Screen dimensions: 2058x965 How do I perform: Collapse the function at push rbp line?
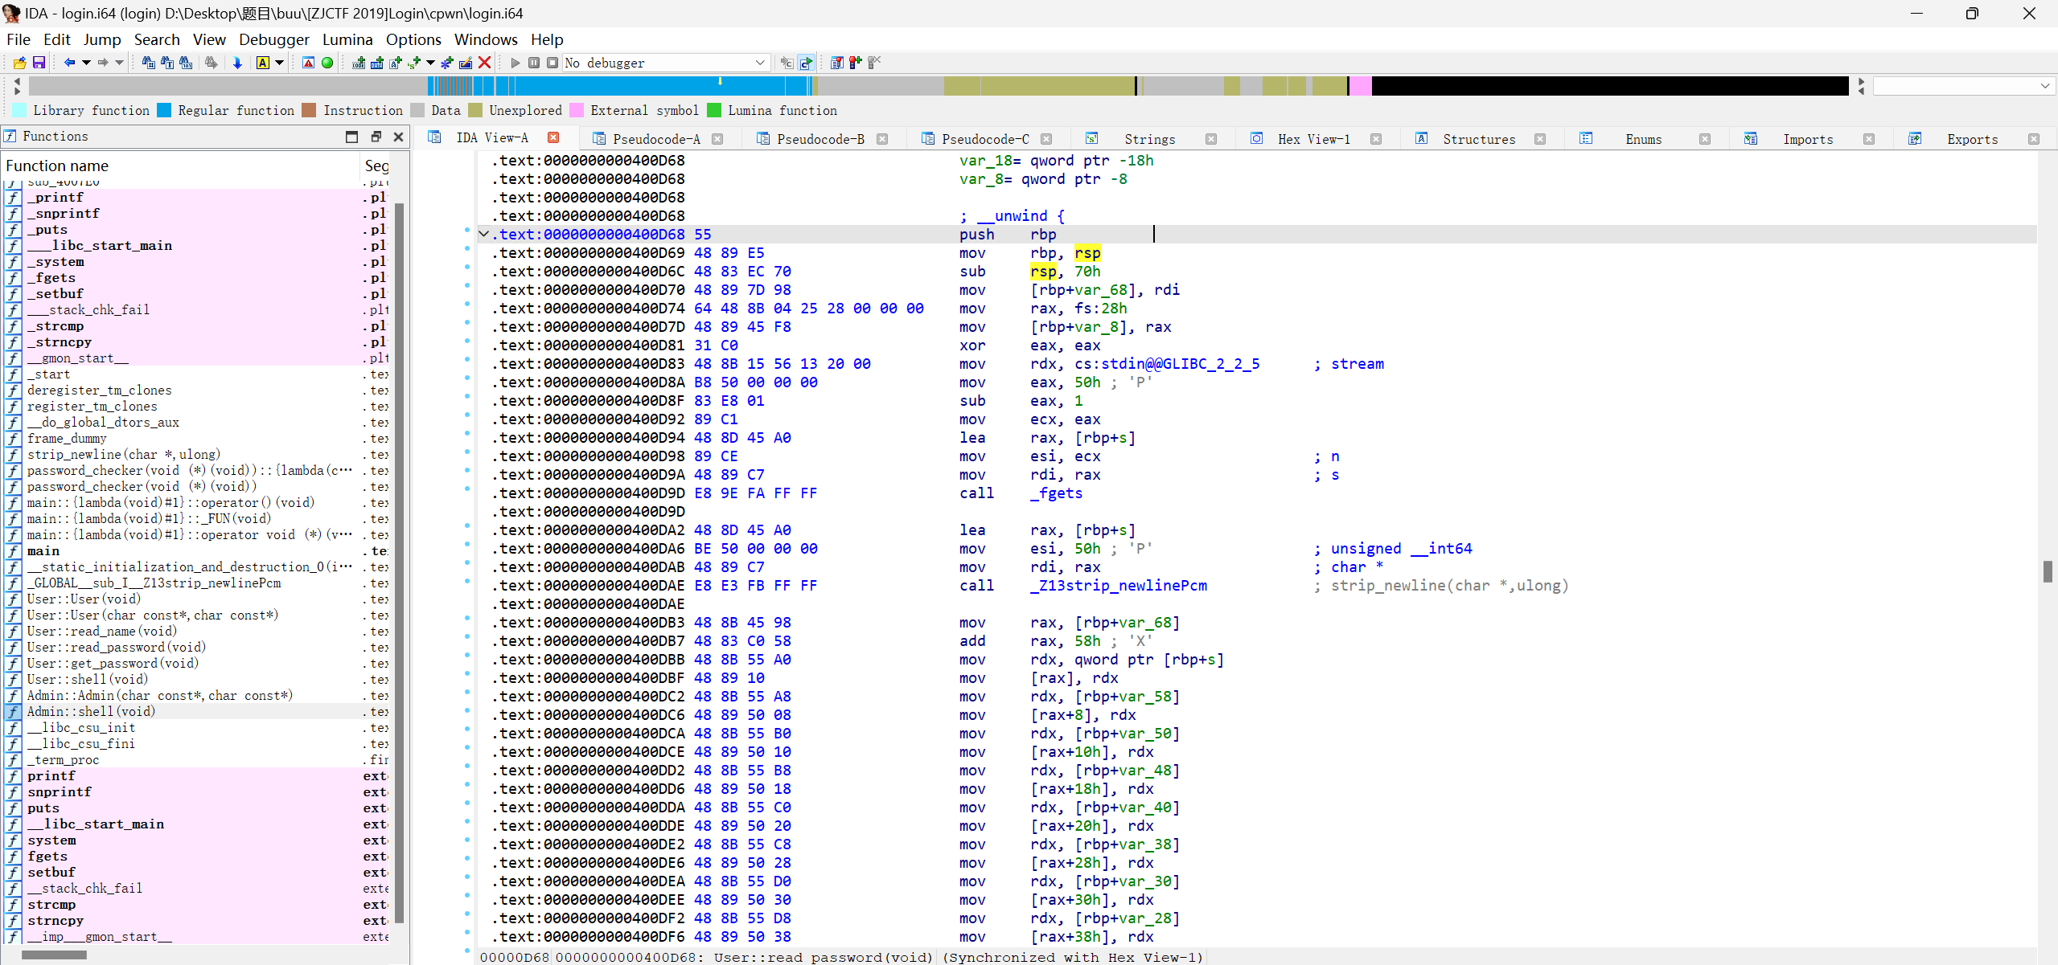point(483,234)
